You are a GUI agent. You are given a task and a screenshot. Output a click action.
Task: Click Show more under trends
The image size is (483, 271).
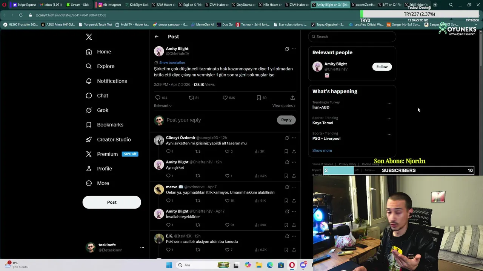coord(322,151)
